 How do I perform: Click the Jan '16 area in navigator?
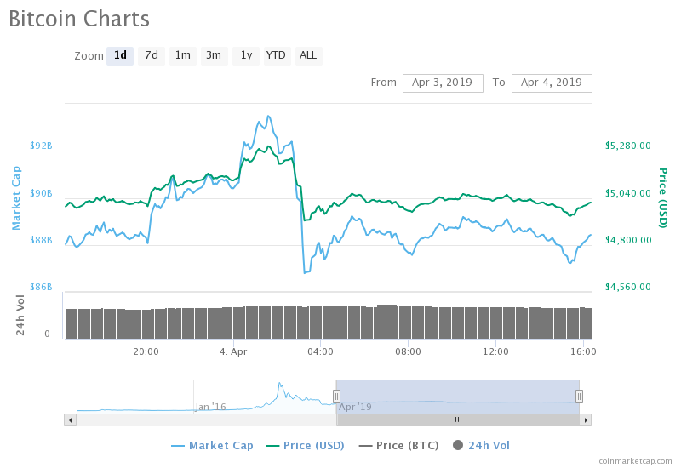[209, 407]
